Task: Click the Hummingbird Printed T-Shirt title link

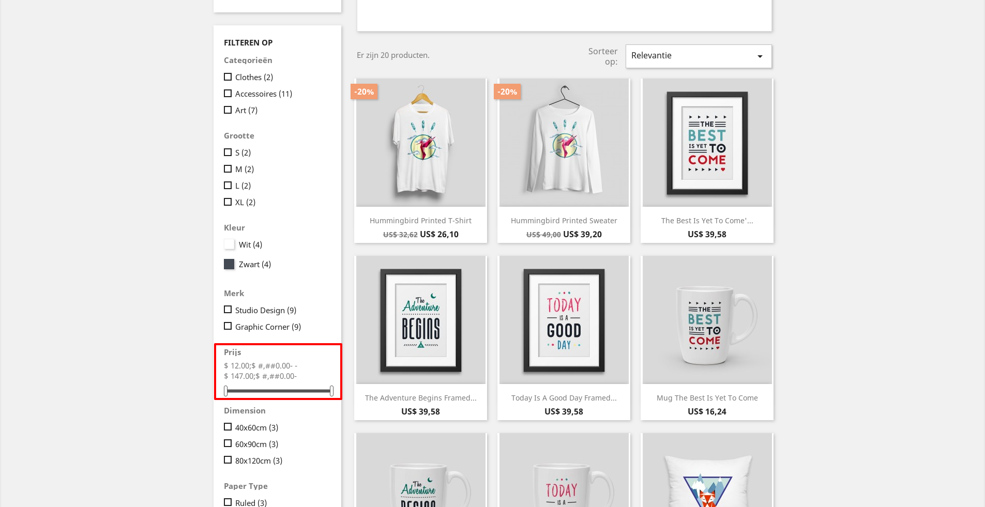Action: pyautogui.click(x=420, y=221)
